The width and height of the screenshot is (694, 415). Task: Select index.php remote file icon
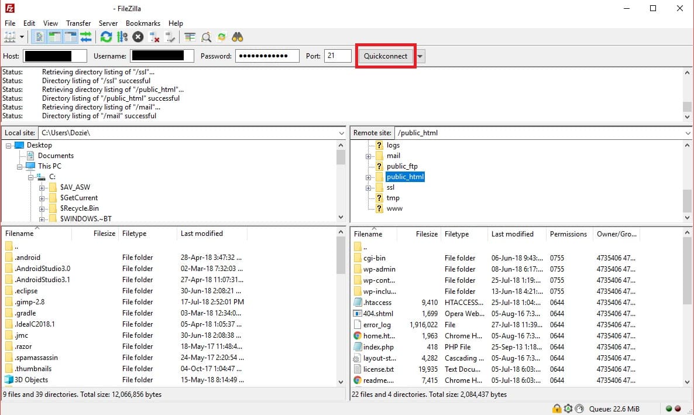[358, 347]
